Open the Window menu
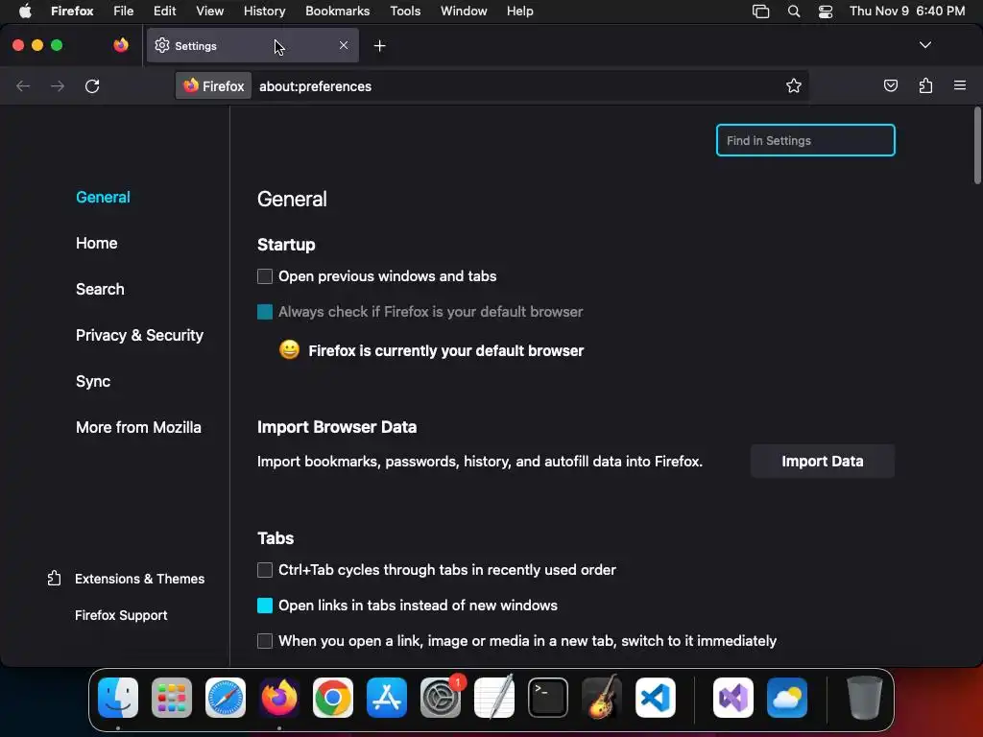The width and height of the screenshot is (983, 737). 464,11
